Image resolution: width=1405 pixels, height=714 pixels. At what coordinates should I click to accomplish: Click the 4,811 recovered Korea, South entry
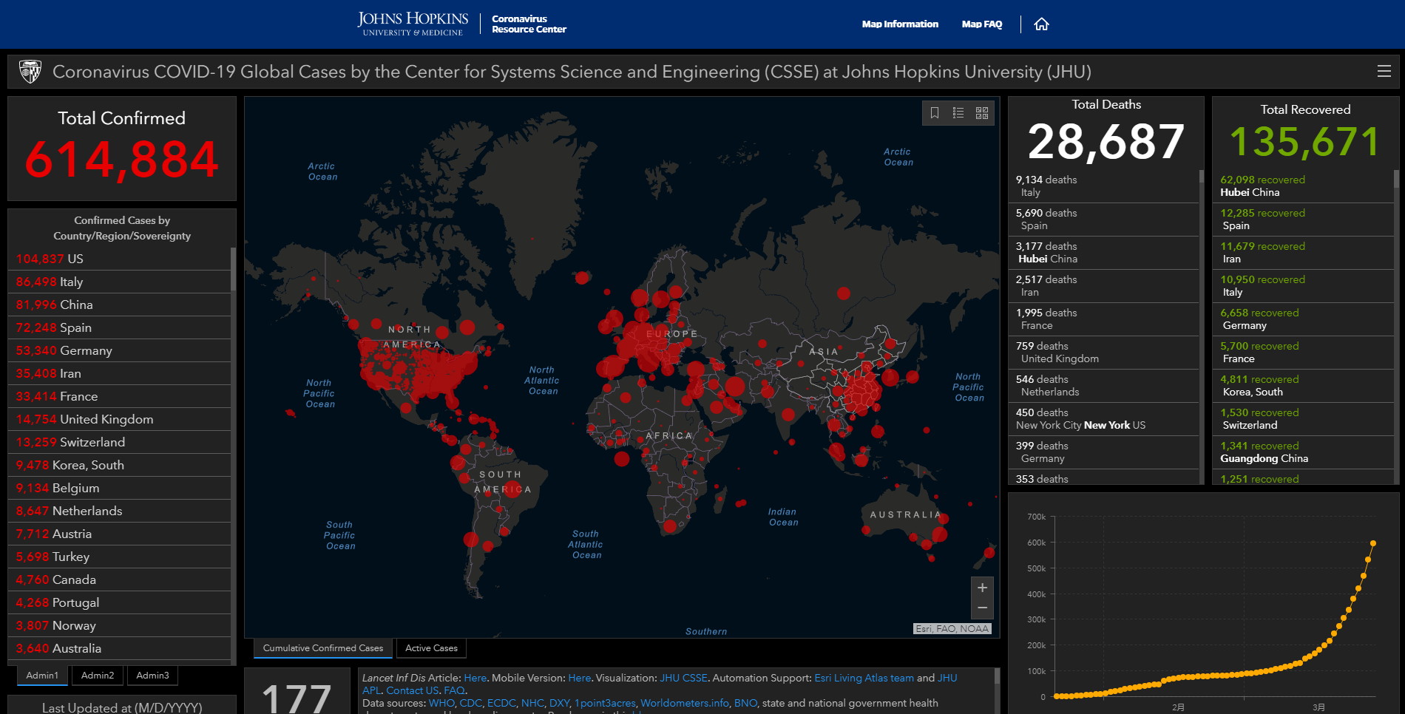(x=1303, y=386)
